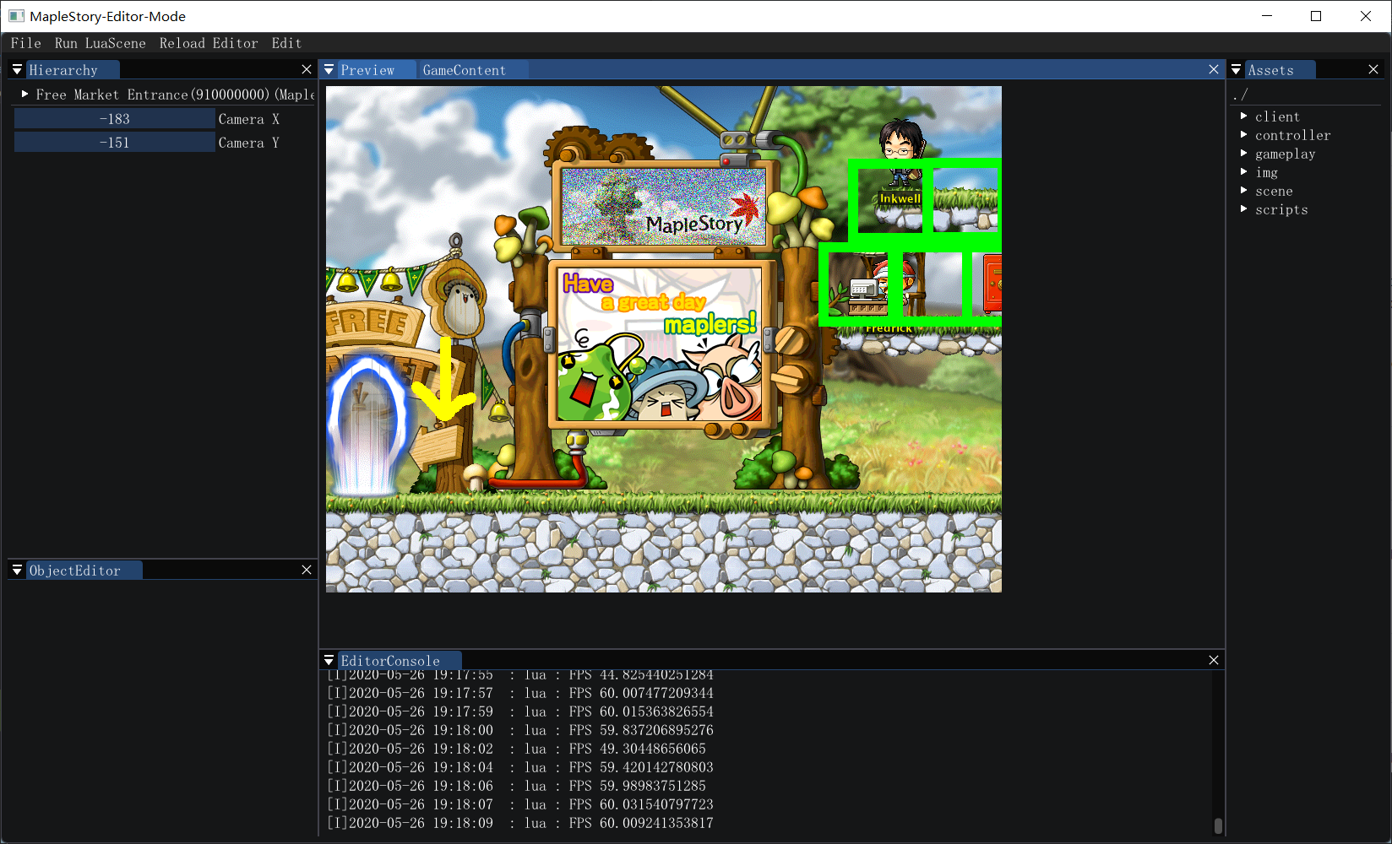Screen dimensions: 1392x844
Task: Expand the scripts folder
Action: (1244, 209)
